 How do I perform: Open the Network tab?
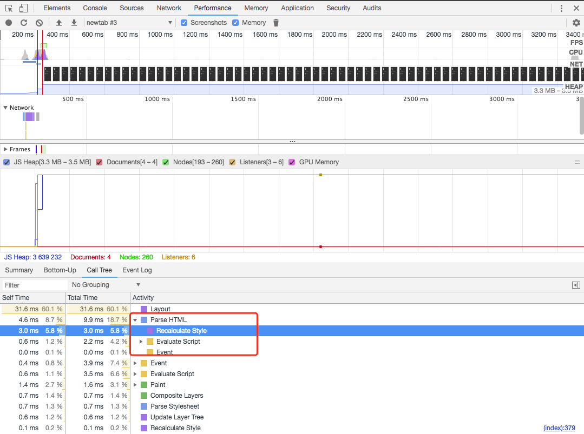(x=169, y=8)
